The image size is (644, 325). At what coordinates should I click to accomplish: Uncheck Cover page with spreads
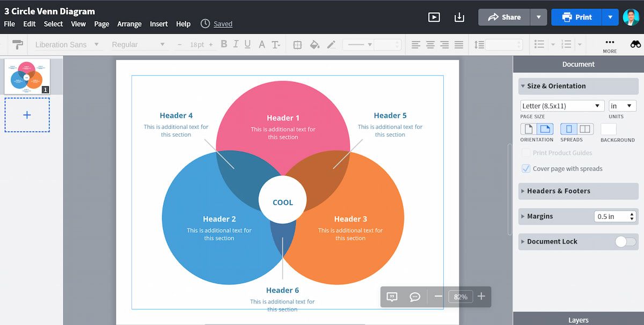(x=526, y=168)
